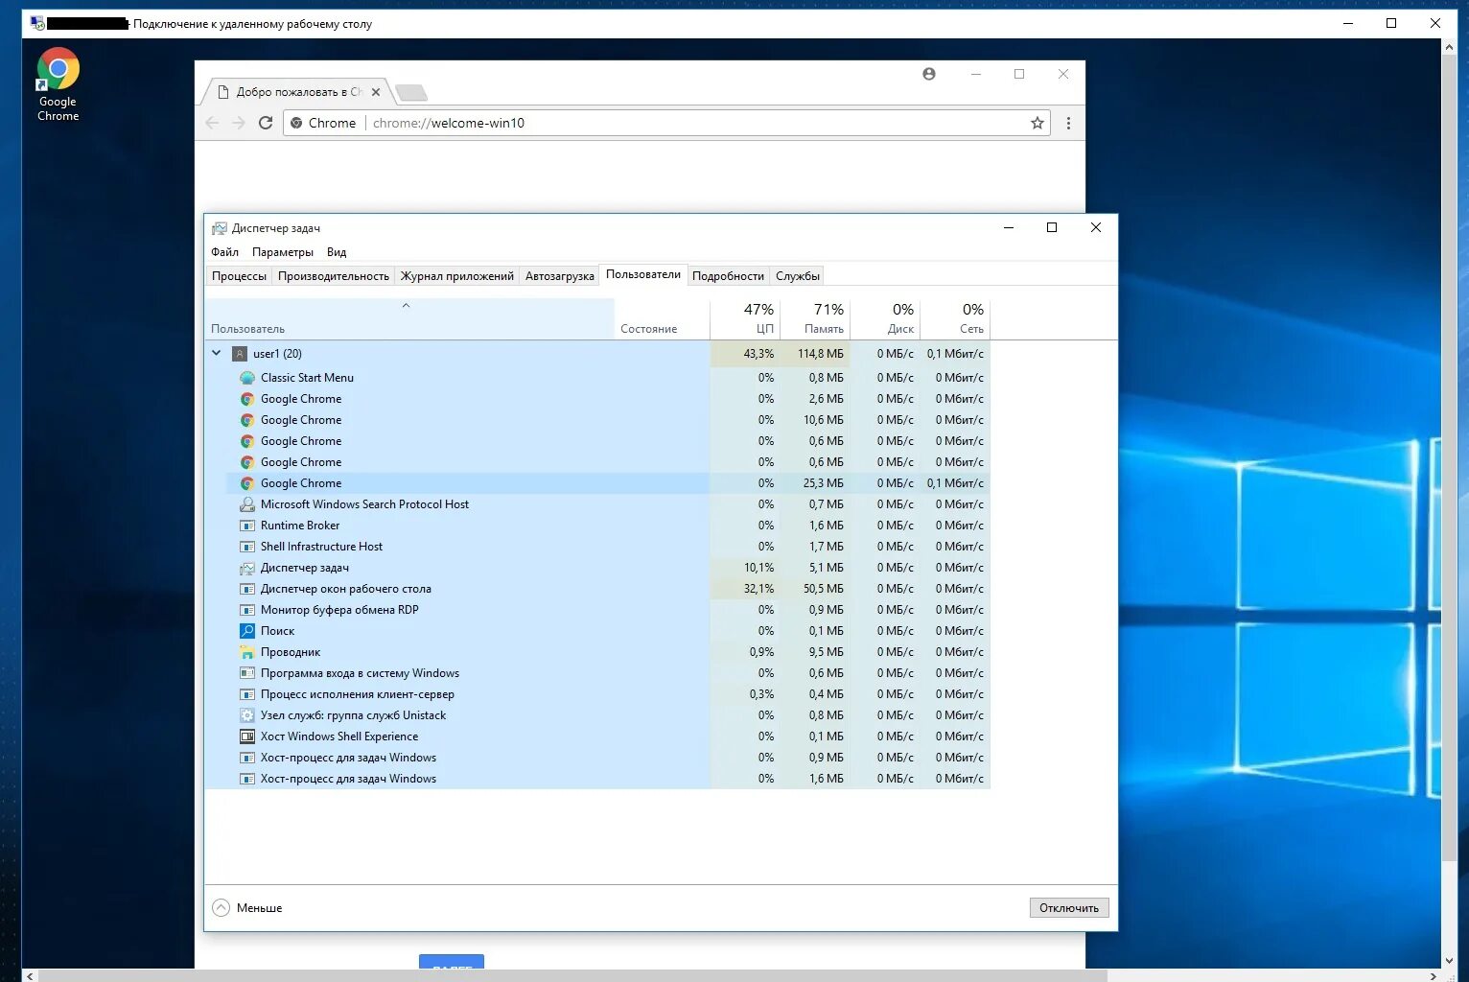Click the 114,8 МБ memory cell for user1

(815, 354)
